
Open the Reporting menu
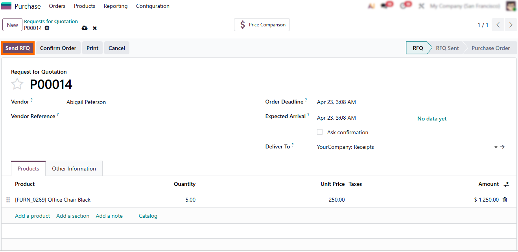(116, 6)
